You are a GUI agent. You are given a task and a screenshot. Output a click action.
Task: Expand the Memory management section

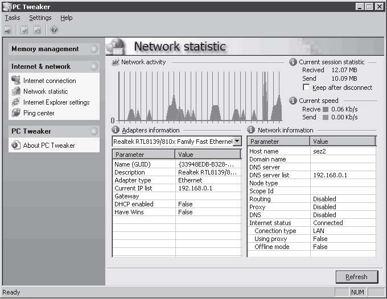click(94, 49)
